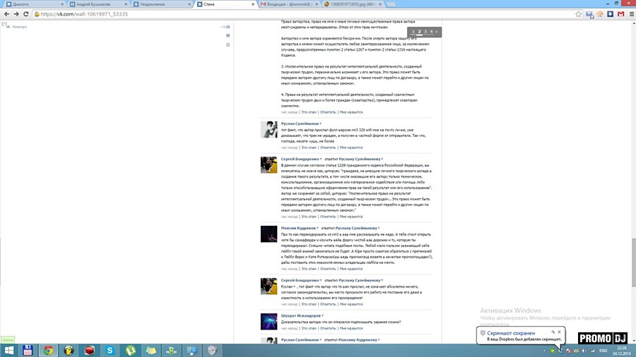Click the ENG language indicator in tray
This screenshot has width=636, height=357.
[x=603, y=351]
